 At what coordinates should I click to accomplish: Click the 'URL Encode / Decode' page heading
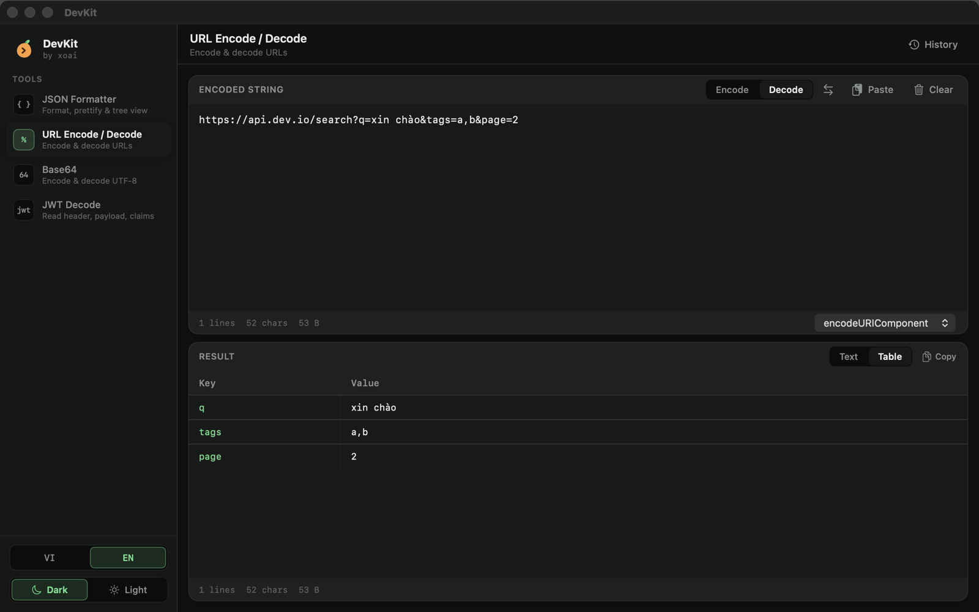coord(248,39)
